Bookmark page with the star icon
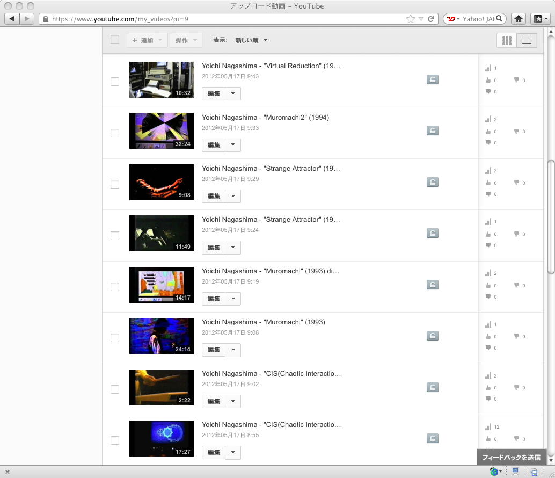The image size is (555, 478). click(410, 19)
